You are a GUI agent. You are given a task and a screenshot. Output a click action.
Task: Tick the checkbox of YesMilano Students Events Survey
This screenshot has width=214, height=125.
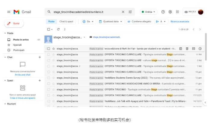[x=49, y=78]
